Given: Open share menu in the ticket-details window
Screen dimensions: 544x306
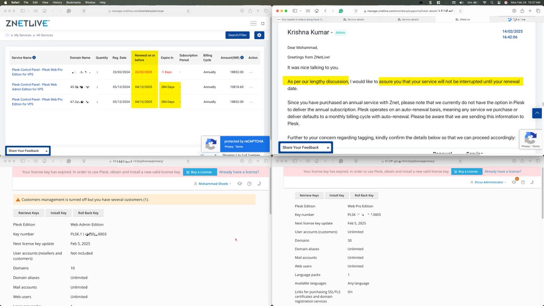Looking at the screenshot, I should coord(522,10).
